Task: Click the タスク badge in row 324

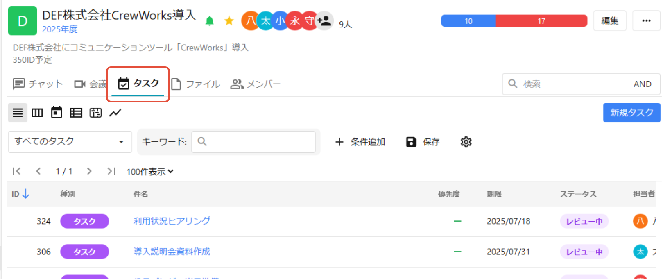Action: 85,221
